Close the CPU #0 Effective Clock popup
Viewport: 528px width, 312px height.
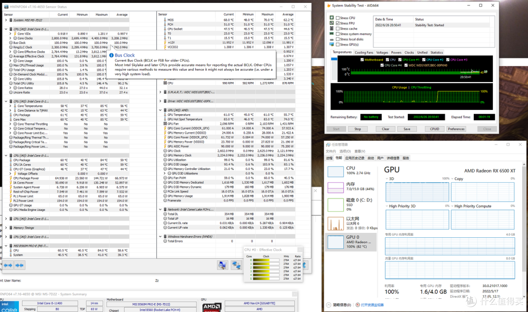(x=300, y=250)
